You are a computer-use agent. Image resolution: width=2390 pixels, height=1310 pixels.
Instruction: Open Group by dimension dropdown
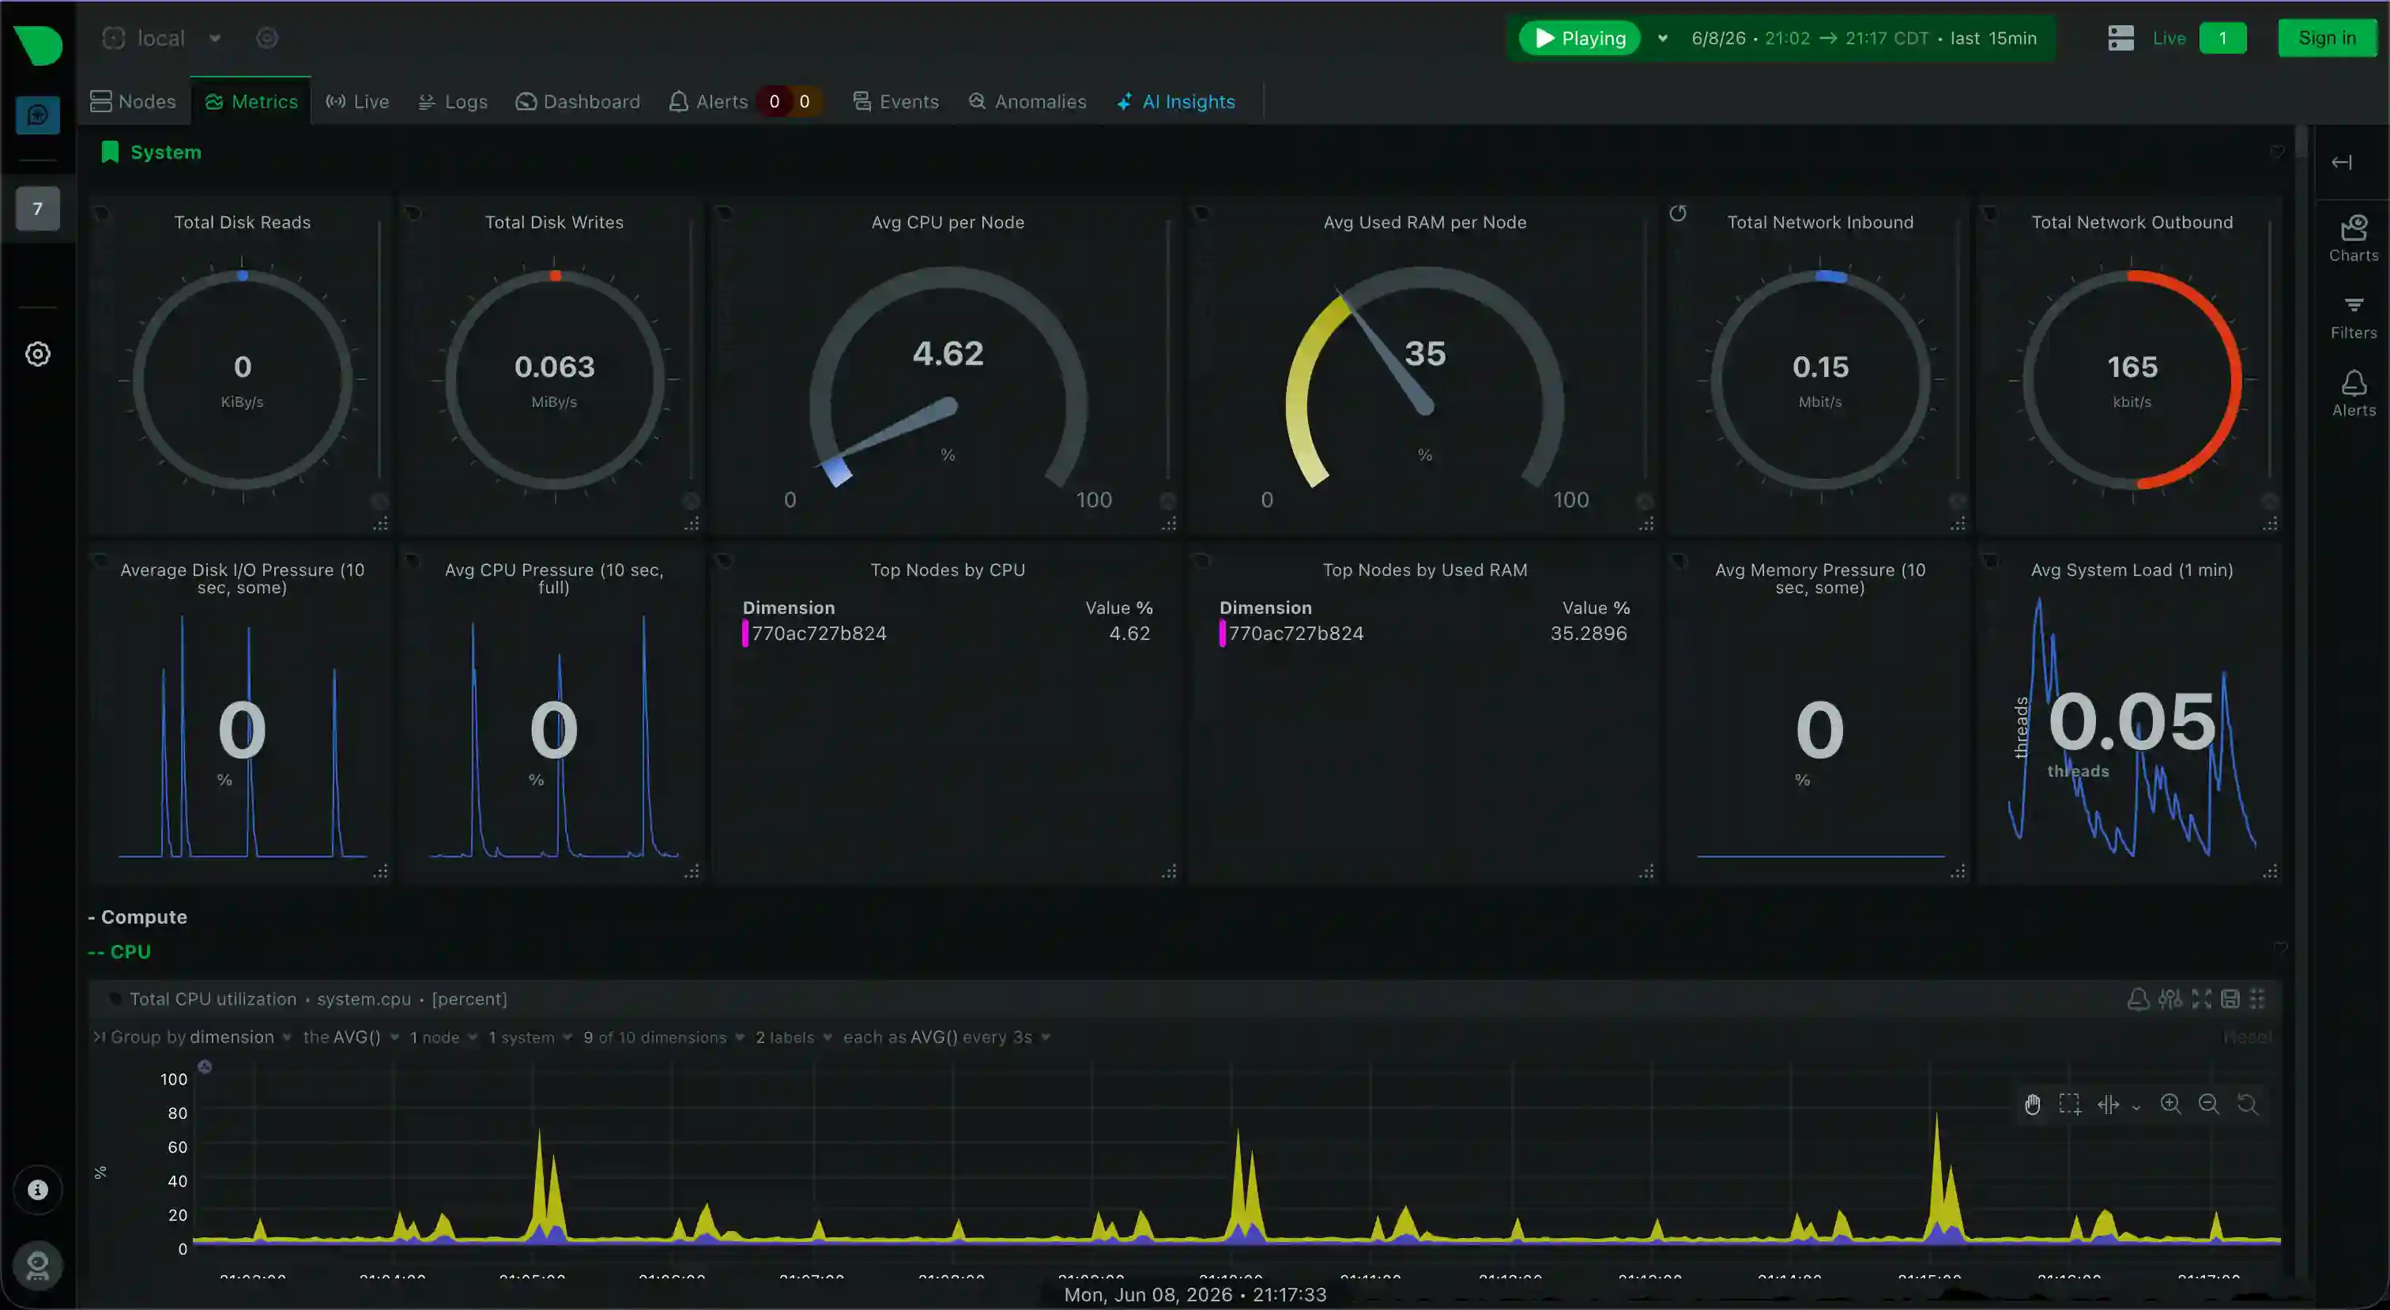click(x=202, y=1037)
